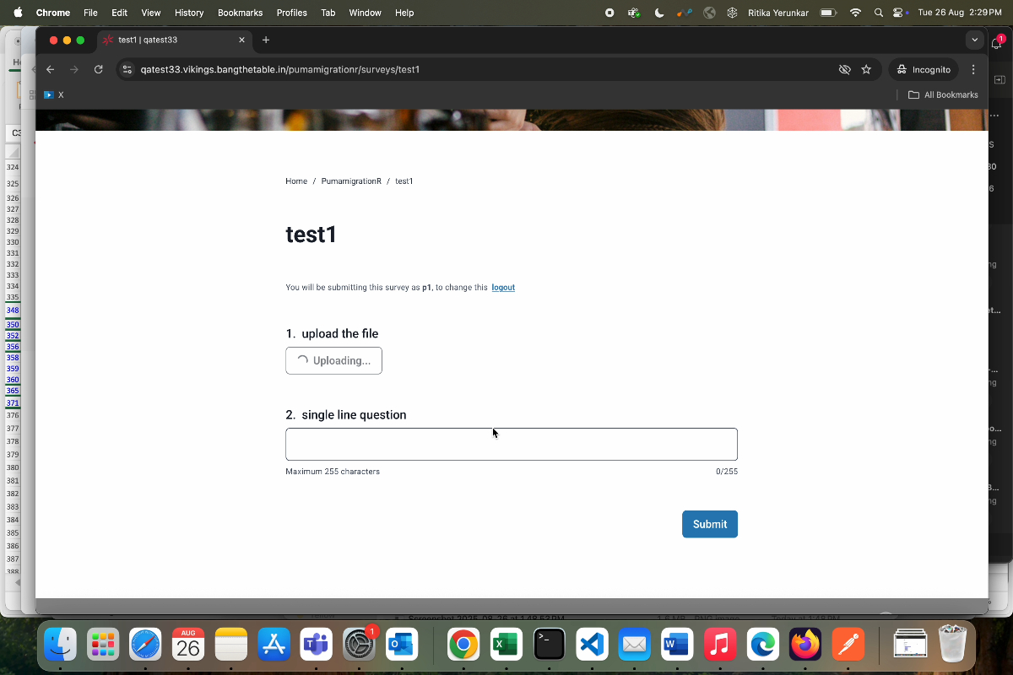The height and width of the screenshot is (675, 1013).
Task: Open the X bookmark in bookmarks bar
Action: 54,94
